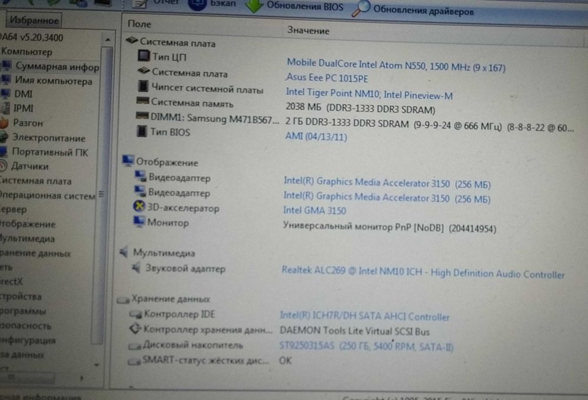
Task: Click the Контроллер IDE row icon
Action: [x=135, y=314]
